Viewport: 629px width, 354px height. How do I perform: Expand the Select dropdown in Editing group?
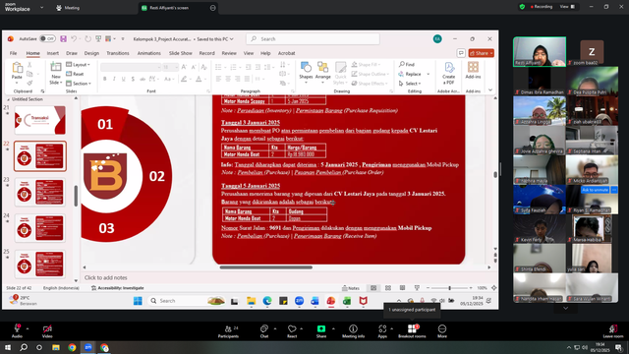point(410,84)
